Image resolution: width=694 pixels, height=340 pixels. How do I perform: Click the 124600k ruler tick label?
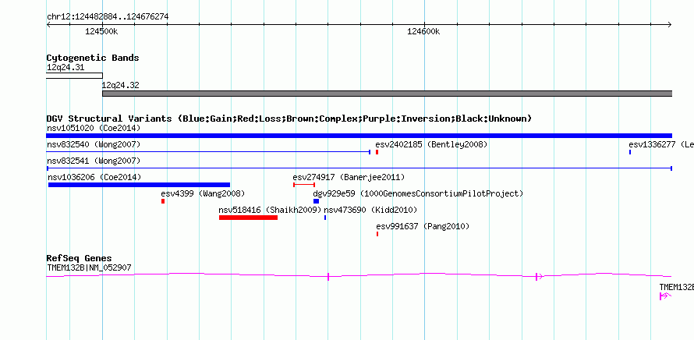[x=423, y=31]
